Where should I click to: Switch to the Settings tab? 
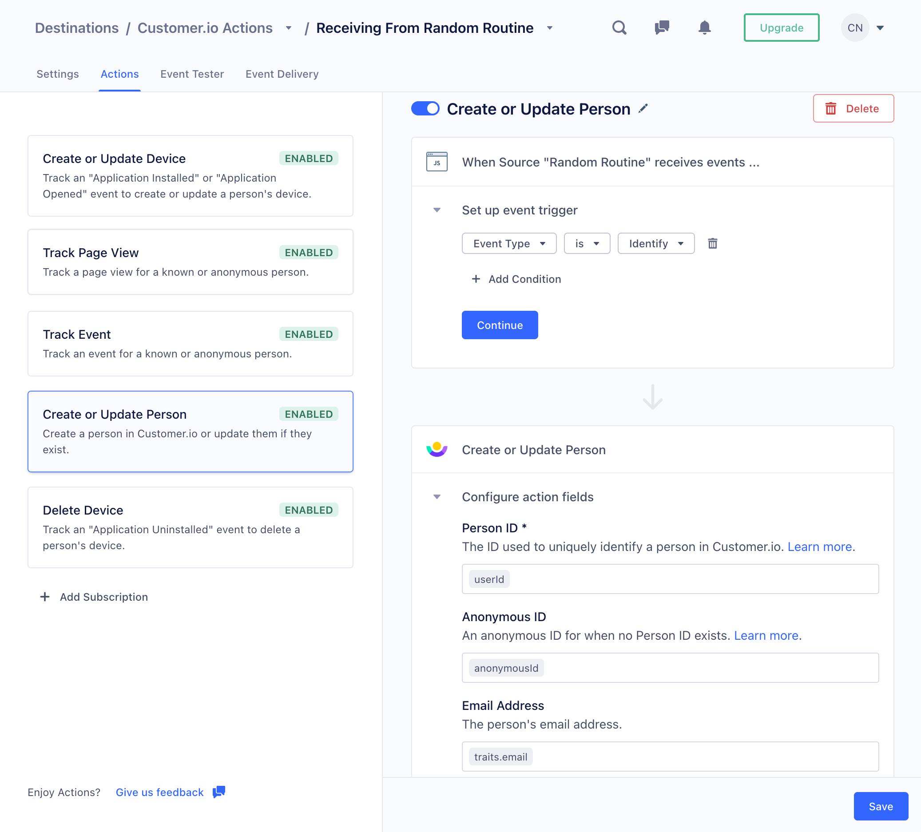[57, 74]
